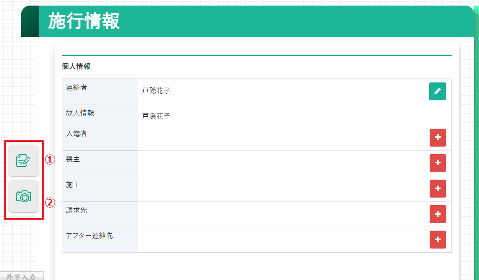Click the pencil edit icon for 連絡者
479x280 pixels.
point(437,91)
